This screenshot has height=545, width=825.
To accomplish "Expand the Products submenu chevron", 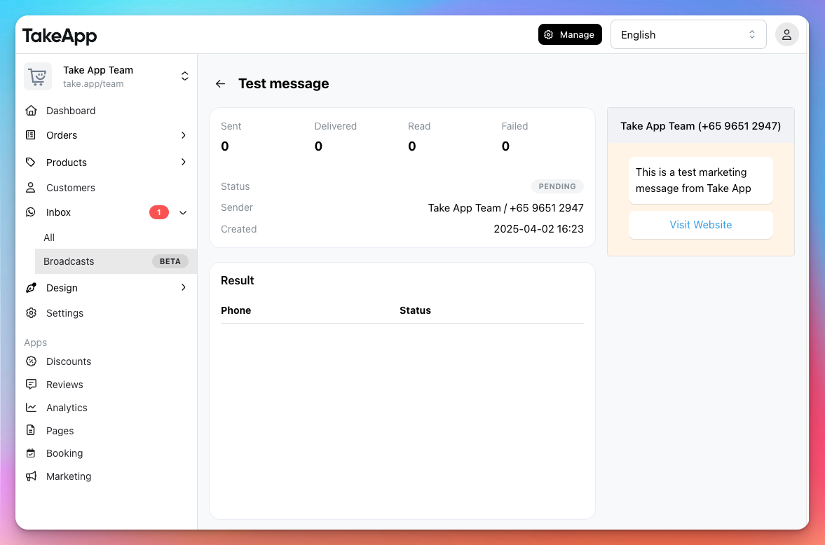I will point(184,162).
